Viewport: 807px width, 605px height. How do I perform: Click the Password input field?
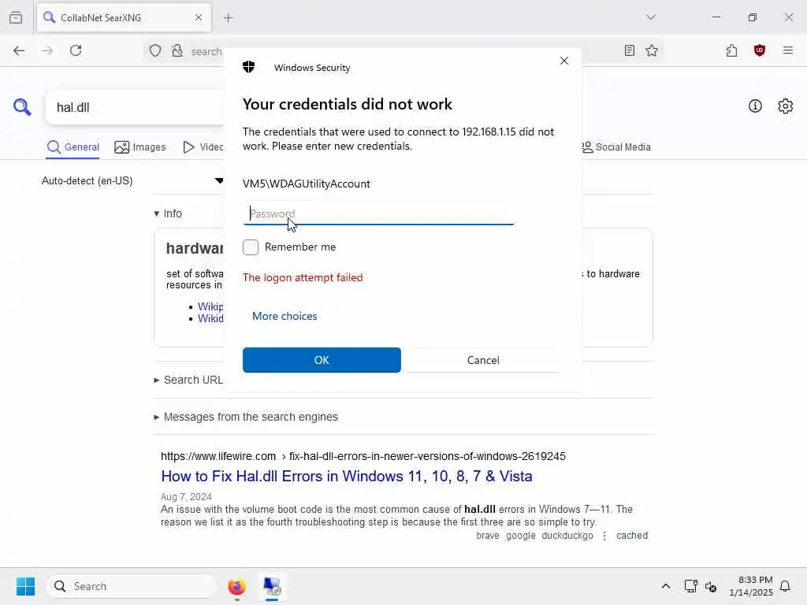(378, 213)
